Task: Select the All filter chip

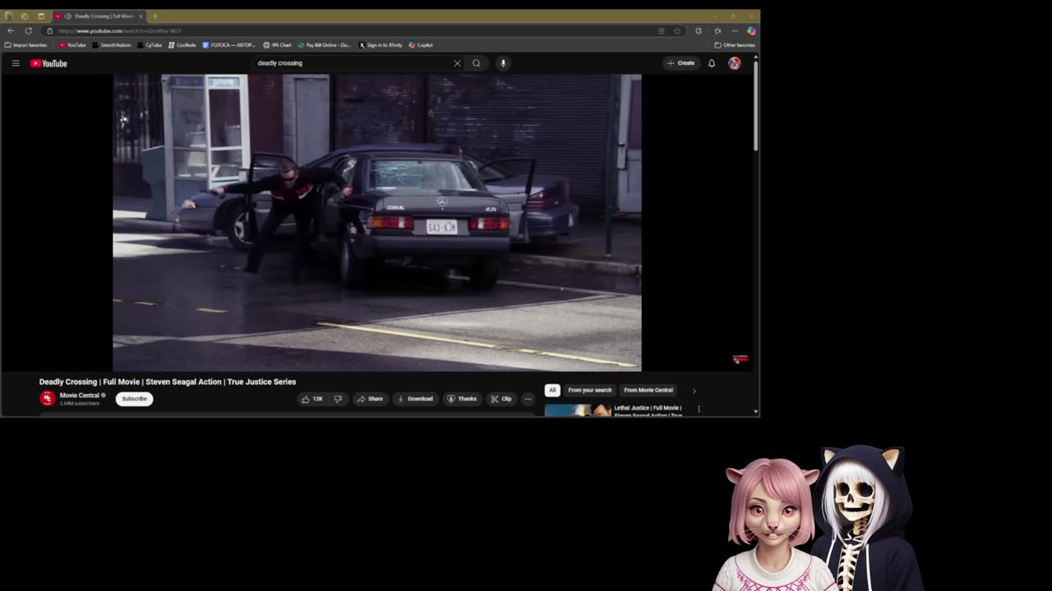Action: [552, 390]
